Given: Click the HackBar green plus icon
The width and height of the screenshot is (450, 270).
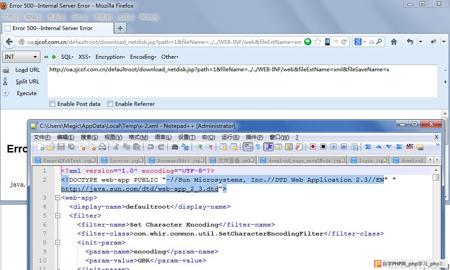Looking at the screenshot, I should 54,57.
